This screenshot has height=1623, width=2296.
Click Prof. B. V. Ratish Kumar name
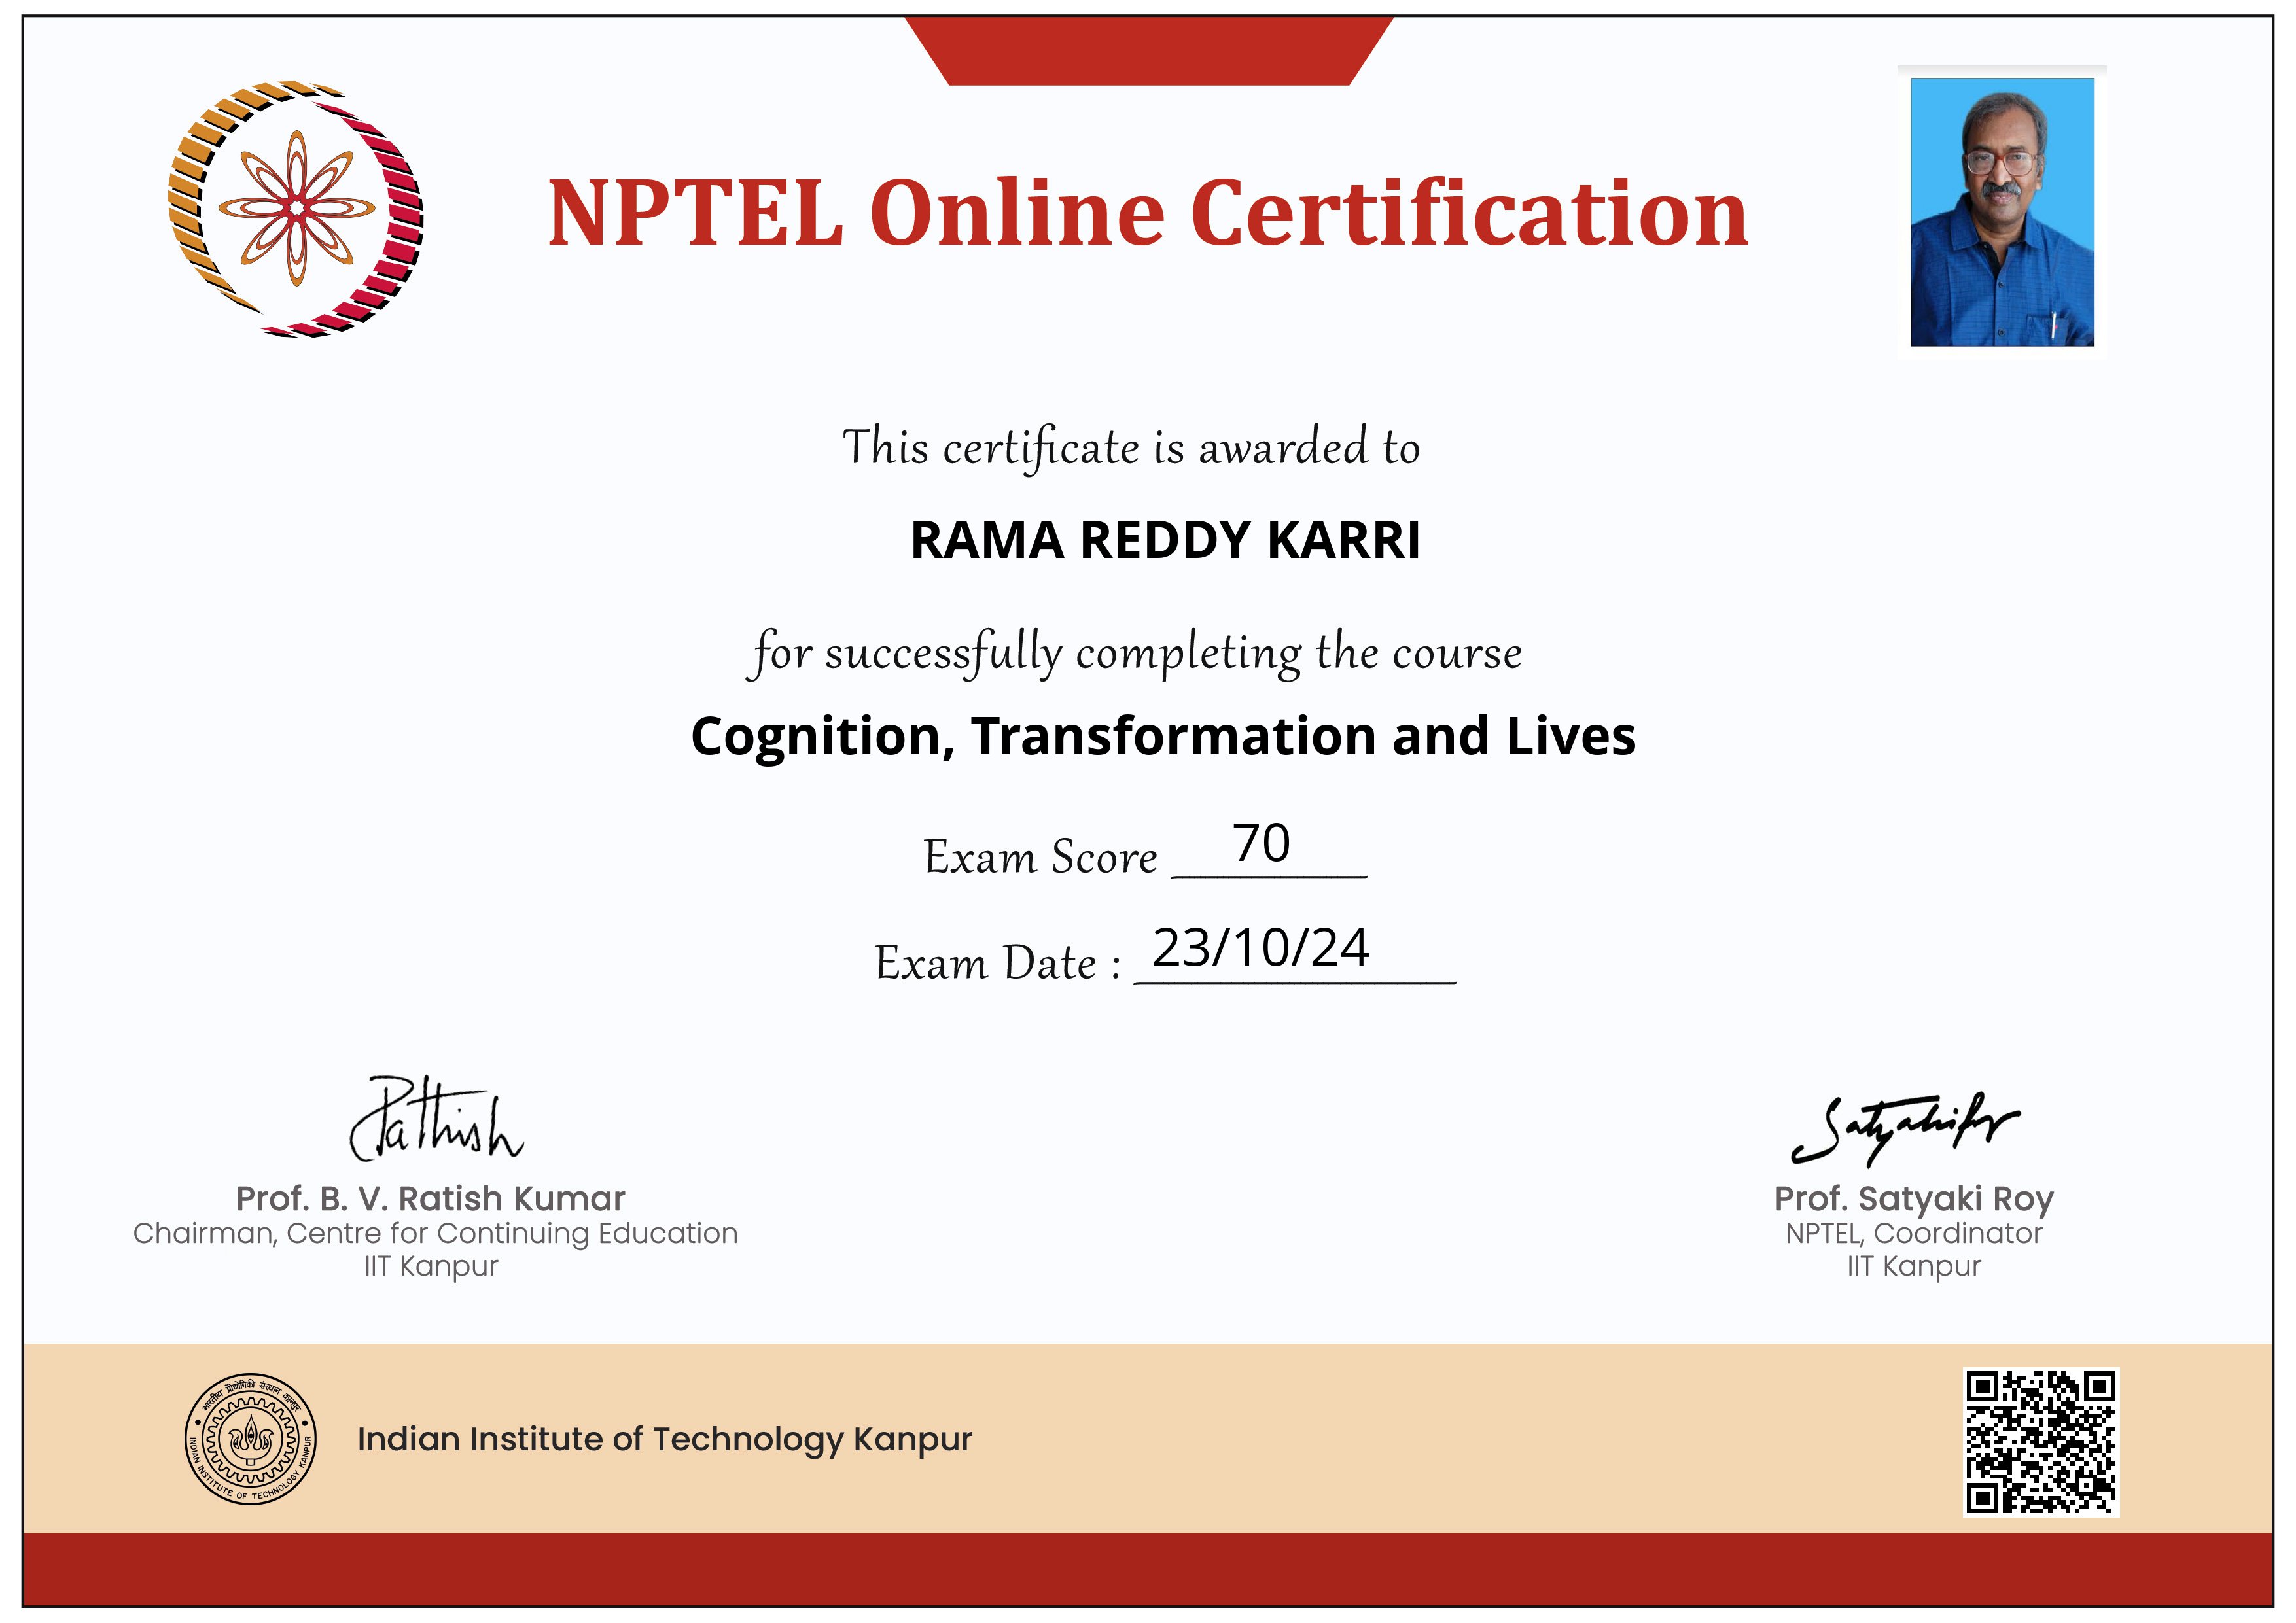(430, 1198)
